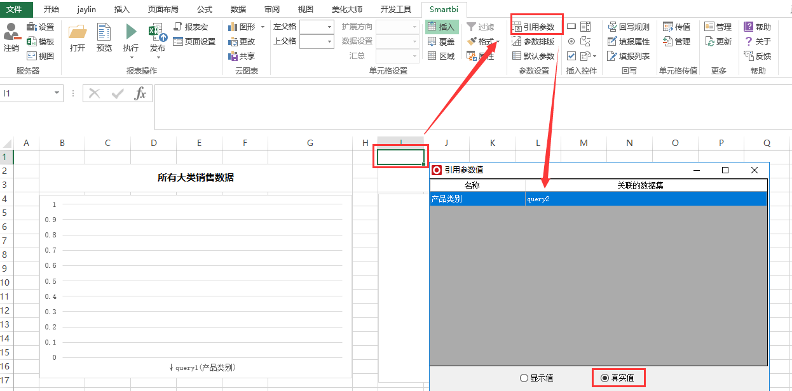The width and height of the screenshot is (792, 391).
Task: Open the 报表宏 report macro tool
Action: [x=190, y=27]
